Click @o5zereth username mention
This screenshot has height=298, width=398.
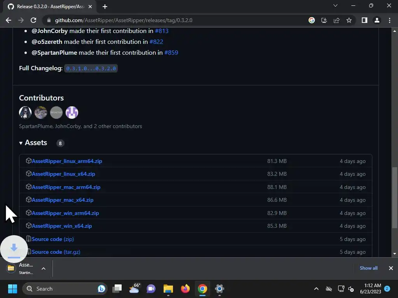(x=47, y=42)
